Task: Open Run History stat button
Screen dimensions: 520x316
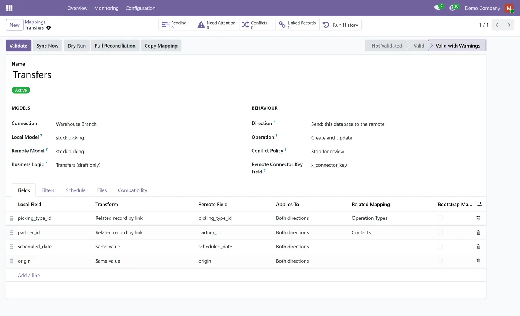Action: coord(340,25)
